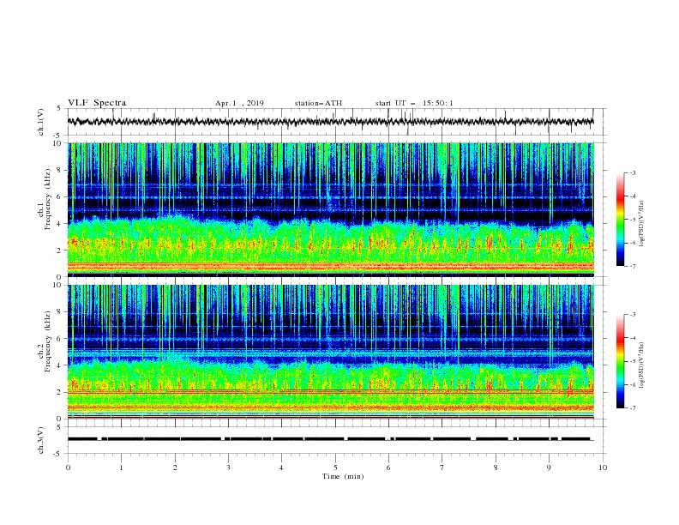Click the "-7" label on lower colorbar
This screenshot has height=525, width=679.
[632, 408]
